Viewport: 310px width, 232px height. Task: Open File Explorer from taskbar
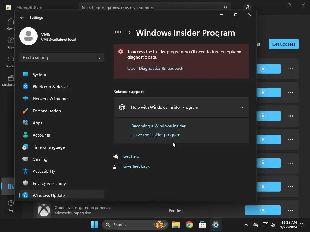176,225
